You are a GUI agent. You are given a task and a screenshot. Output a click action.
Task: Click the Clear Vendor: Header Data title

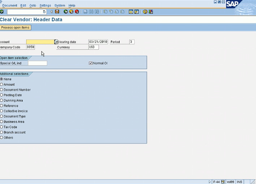(x=31, y=20)
